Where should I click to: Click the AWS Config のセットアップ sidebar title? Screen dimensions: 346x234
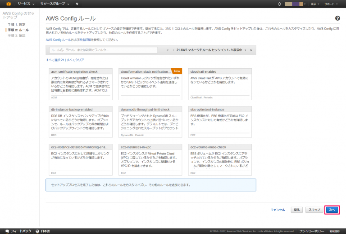[18, 15]
